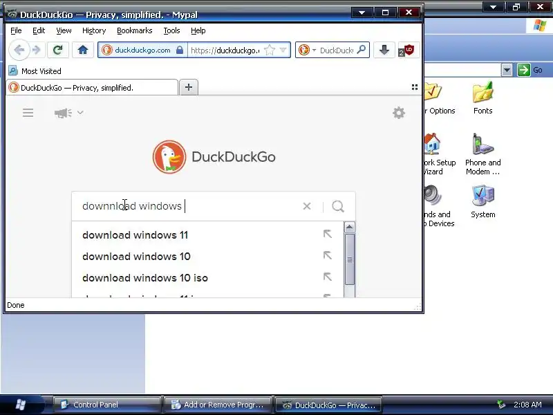Screen dimensions: 553x415
Task: Open the View menu
Action: 64,30
